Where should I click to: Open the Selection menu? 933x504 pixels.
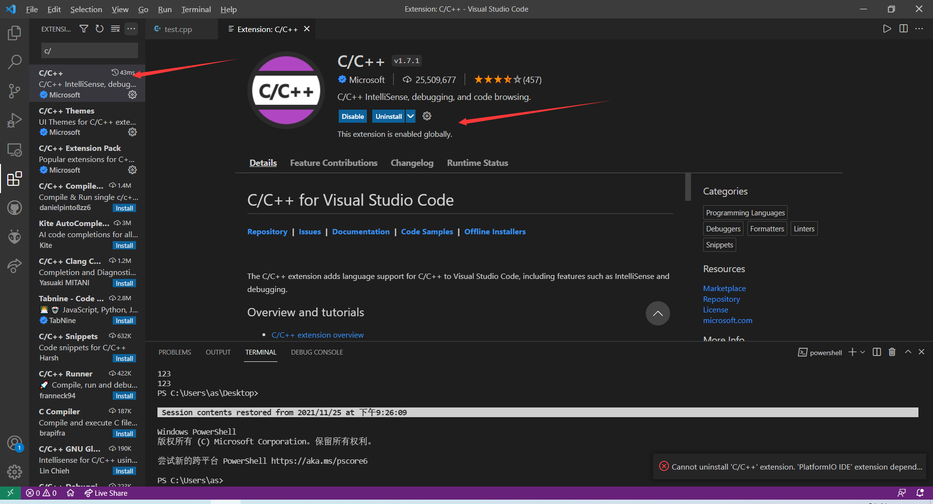(86, 9)
